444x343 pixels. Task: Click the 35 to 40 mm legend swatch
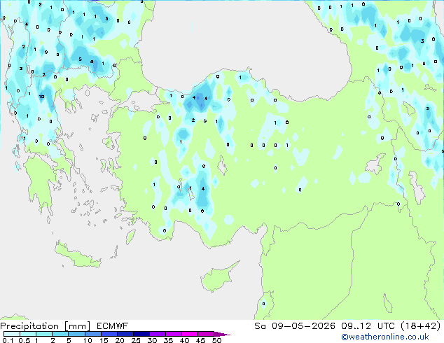[173, 334]
